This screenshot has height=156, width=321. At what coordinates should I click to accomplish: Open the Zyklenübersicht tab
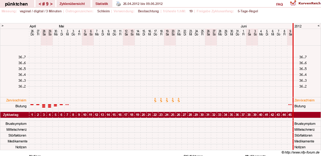72,4
